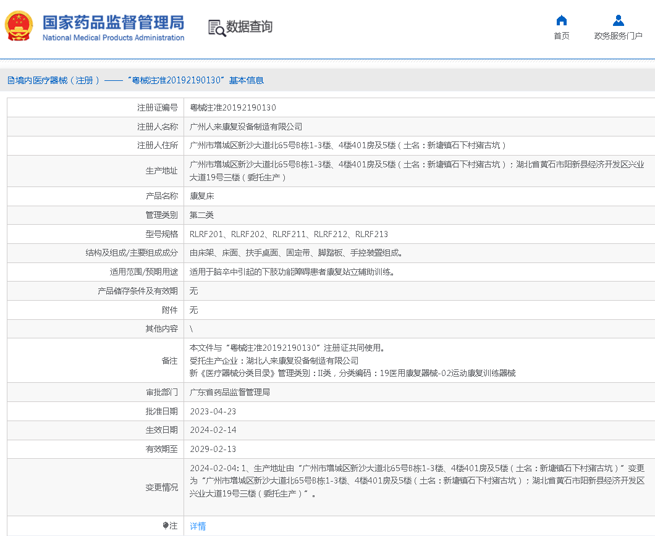Image resolution: width=655 pixels, height=536 pixels.
Task: Click the 粤械注准20192190130 基本信息 page title
Action: click(198, 80)
